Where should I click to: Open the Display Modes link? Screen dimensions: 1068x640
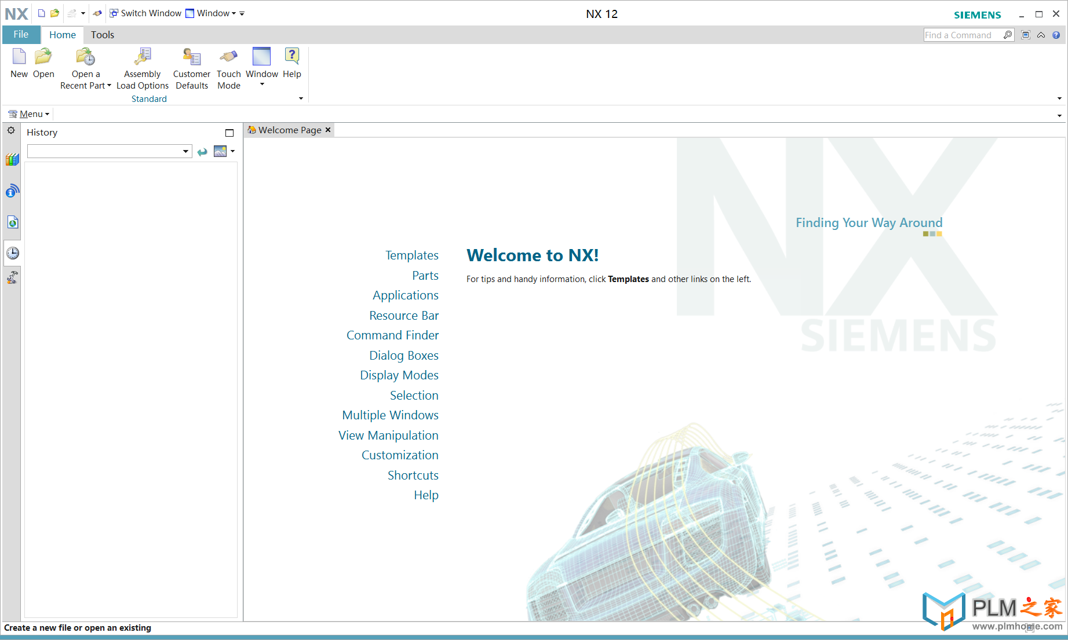tap(399, 375)
